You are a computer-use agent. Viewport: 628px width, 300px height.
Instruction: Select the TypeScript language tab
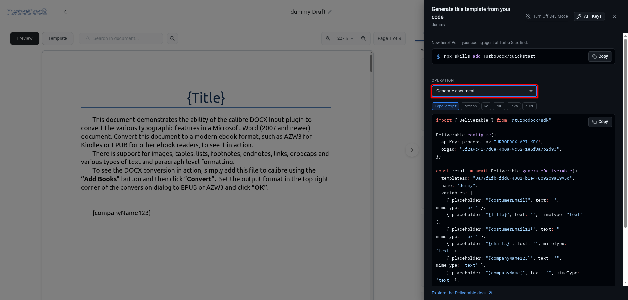(446, 106)
